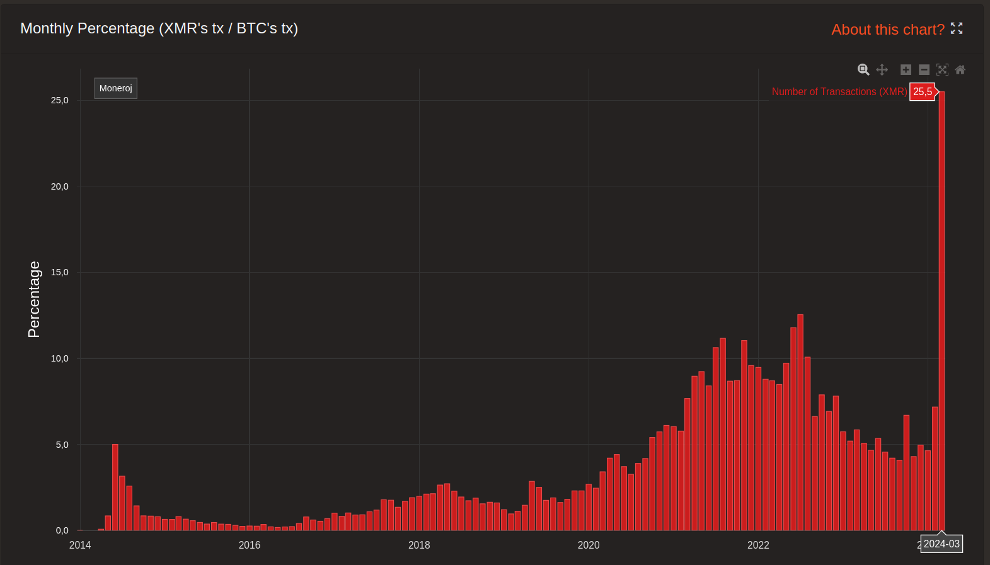
Task: Click the Zoom in plus icon
Action: [906, 70]
